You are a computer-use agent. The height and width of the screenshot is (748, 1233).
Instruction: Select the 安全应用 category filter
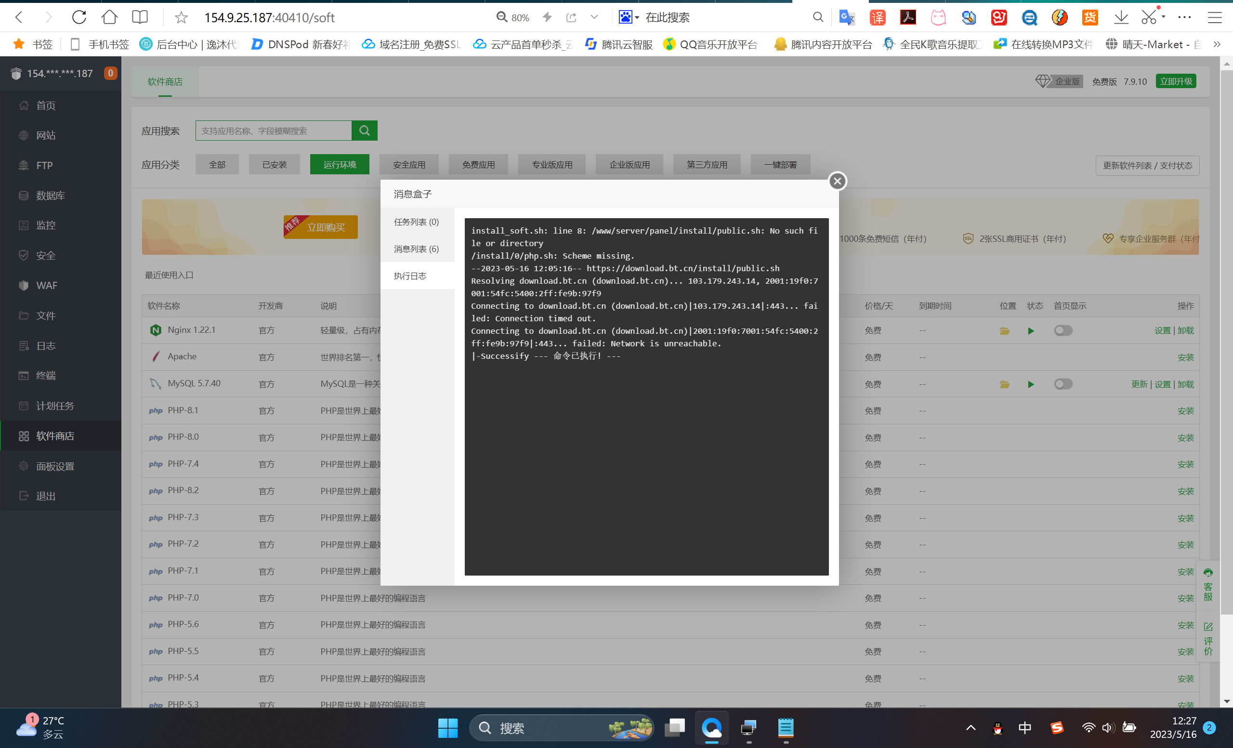(x=409, y=165)
